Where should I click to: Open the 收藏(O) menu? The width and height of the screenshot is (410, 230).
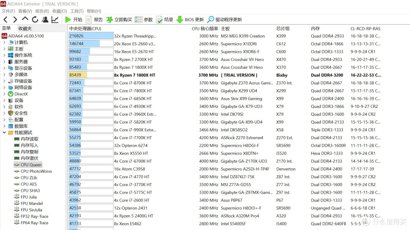click(x=60, y=11)
